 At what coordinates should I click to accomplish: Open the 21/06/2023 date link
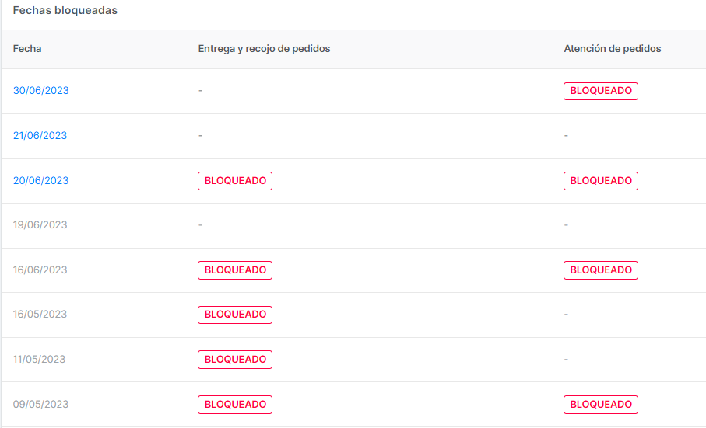click(x=40, y=136)
